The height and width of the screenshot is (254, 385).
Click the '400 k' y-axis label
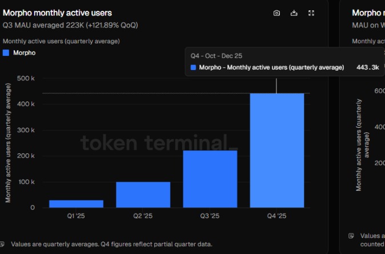pyautogui.click(x=26, y=104)
